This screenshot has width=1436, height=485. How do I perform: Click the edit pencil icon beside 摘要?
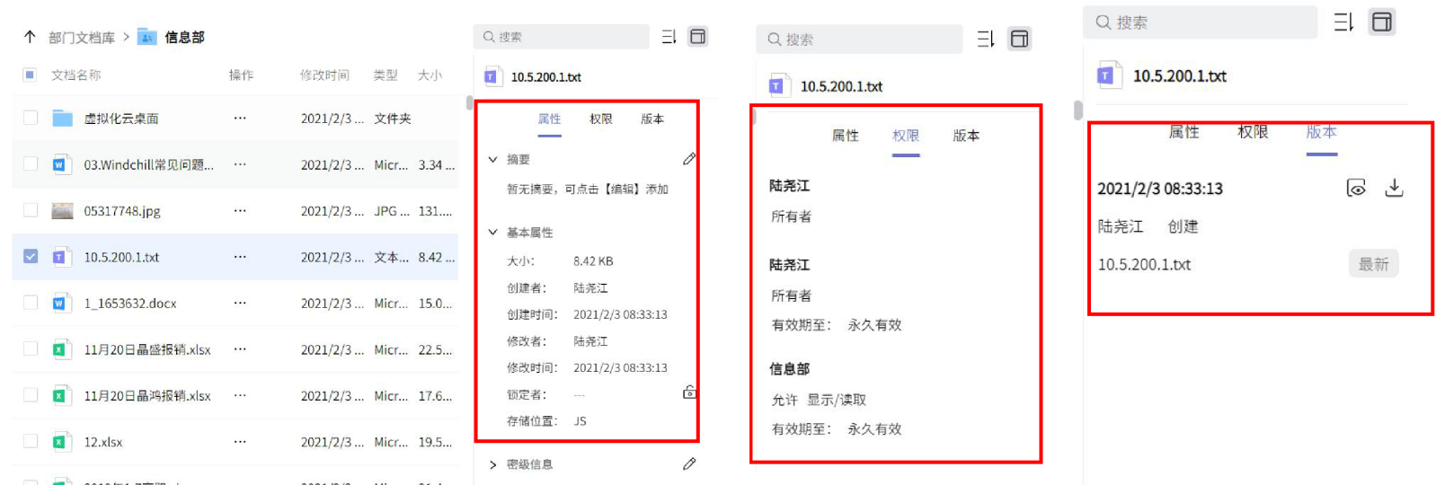(x=689, y=159)
